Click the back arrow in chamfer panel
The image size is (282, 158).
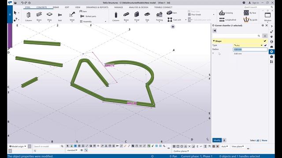coord(215,31)
